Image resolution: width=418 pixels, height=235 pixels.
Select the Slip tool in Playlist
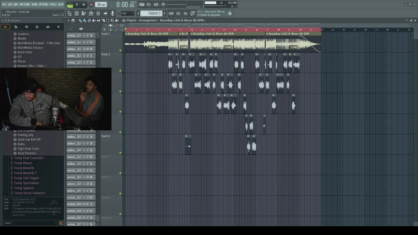point(98,21)
